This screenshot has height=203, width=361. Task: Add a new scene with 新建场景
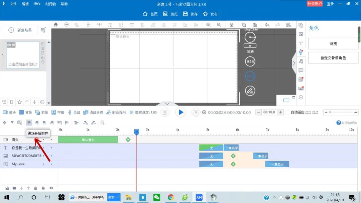(20, 30)
